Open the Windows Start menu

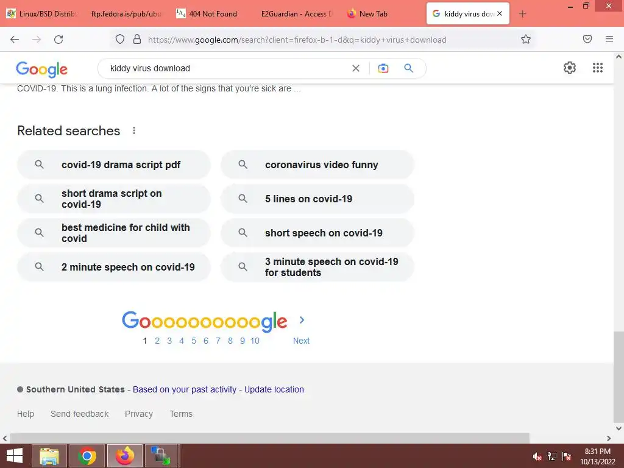(15, 456)
